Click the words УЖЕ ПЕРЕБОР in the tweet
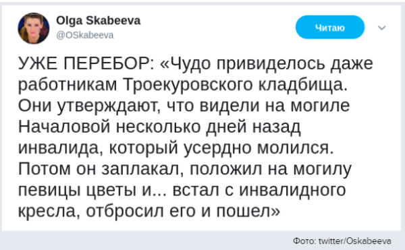405x250 pixels. [x=86, y=63]
